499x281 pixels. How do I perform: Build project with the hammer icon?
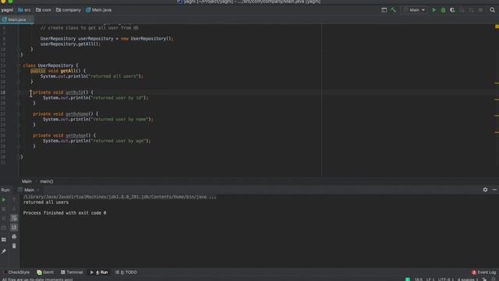(x=393, y=10)
